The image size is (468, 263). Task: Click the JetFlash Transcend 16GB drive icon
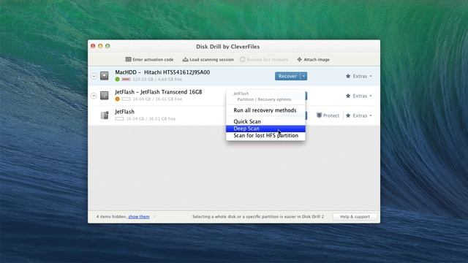(x=104, y=96)
